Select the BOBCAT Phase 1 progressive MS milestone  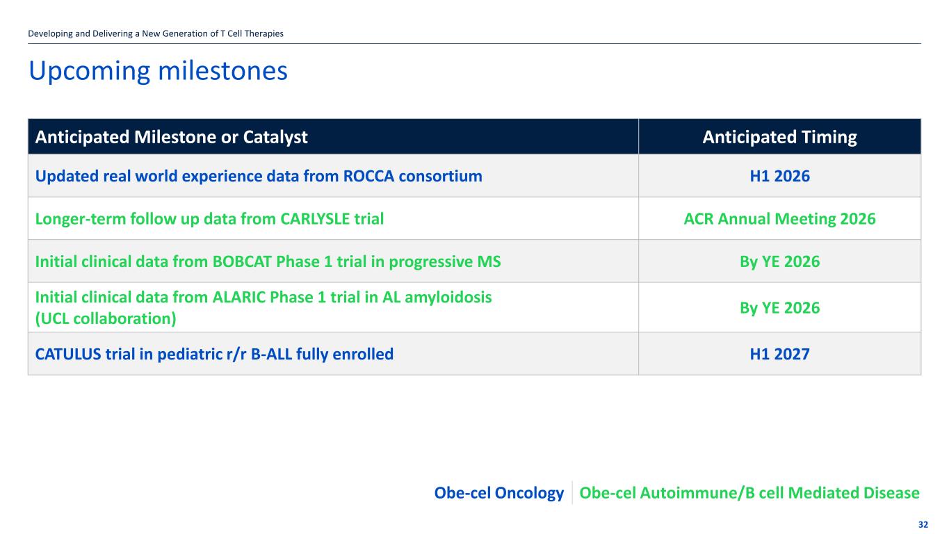268,261
